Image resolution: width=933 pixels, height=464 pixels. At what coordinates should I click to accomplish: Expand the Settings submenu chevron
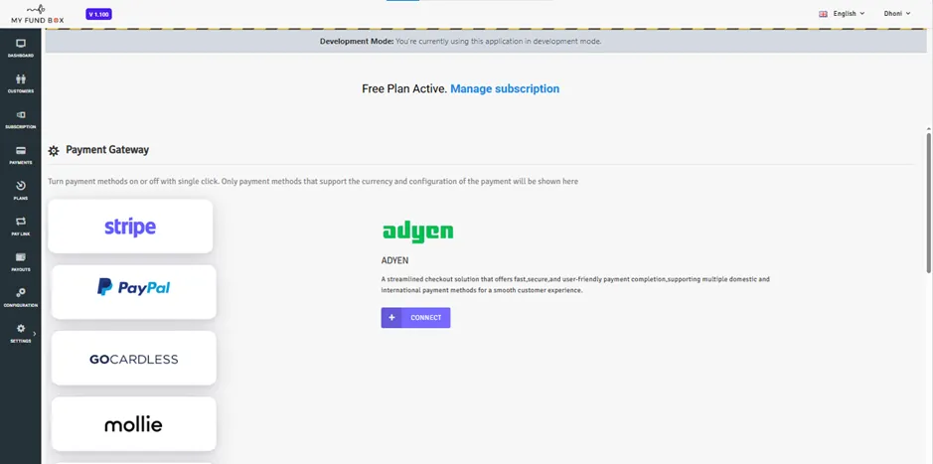(35, 334)
